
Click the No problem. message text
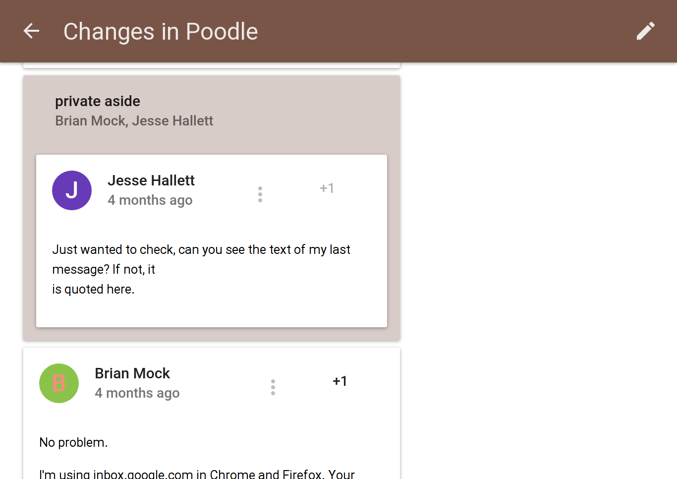click(x=73, y=442)
